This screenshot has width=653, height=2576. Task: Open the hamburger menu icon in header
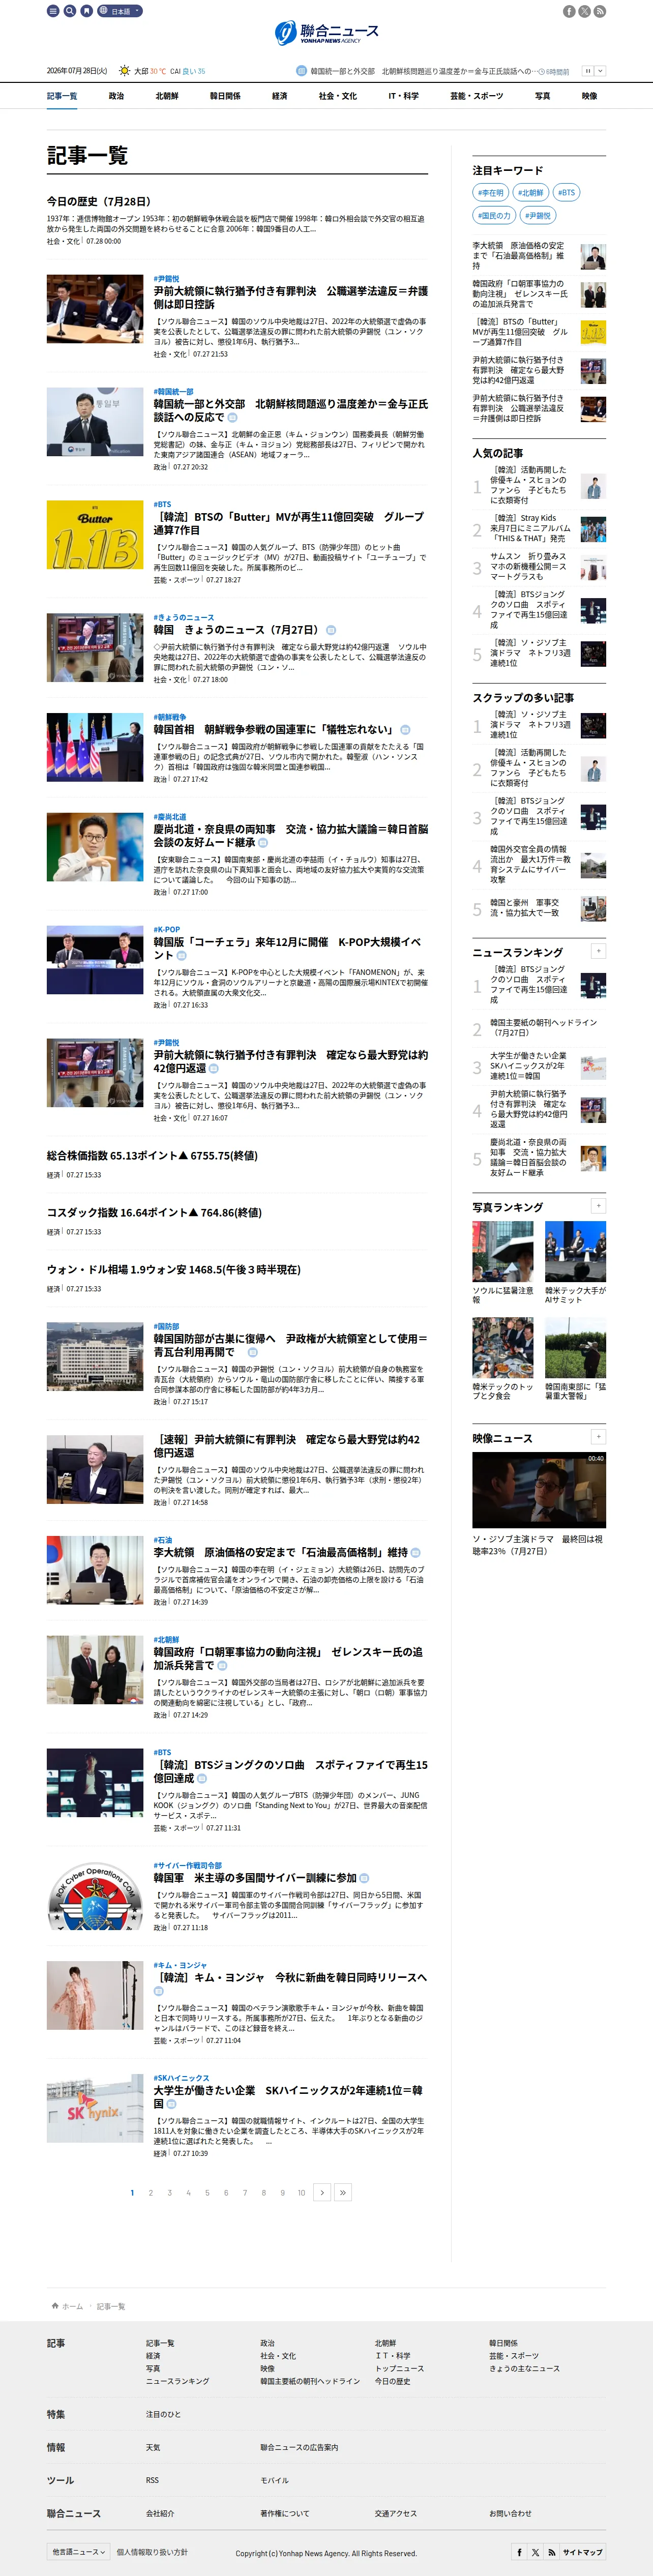coord(53,11)
